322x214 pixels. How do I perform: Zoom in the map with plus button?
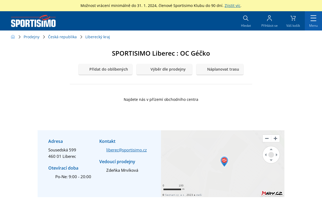pos(275,139)
